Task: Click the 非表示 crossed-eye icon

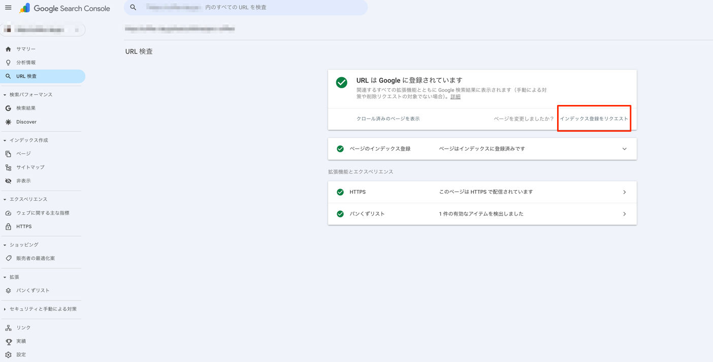Action: coord(8,181)
